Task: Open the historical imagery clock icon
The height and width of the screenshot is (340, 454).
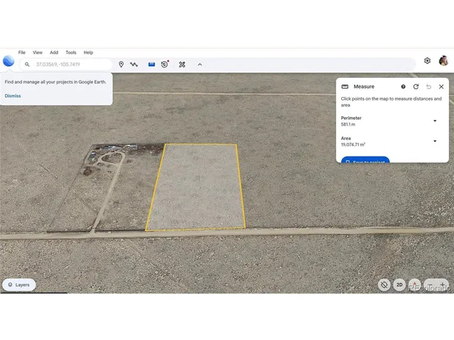Action: pos(165,64)
